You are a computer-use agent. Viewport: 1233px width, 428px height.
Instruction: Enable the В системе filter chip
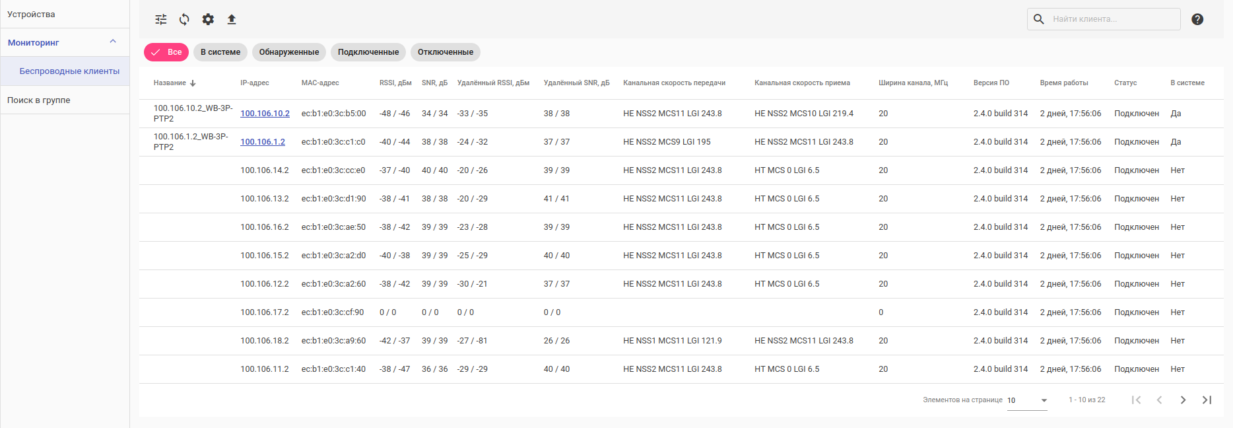coord(220,52)
